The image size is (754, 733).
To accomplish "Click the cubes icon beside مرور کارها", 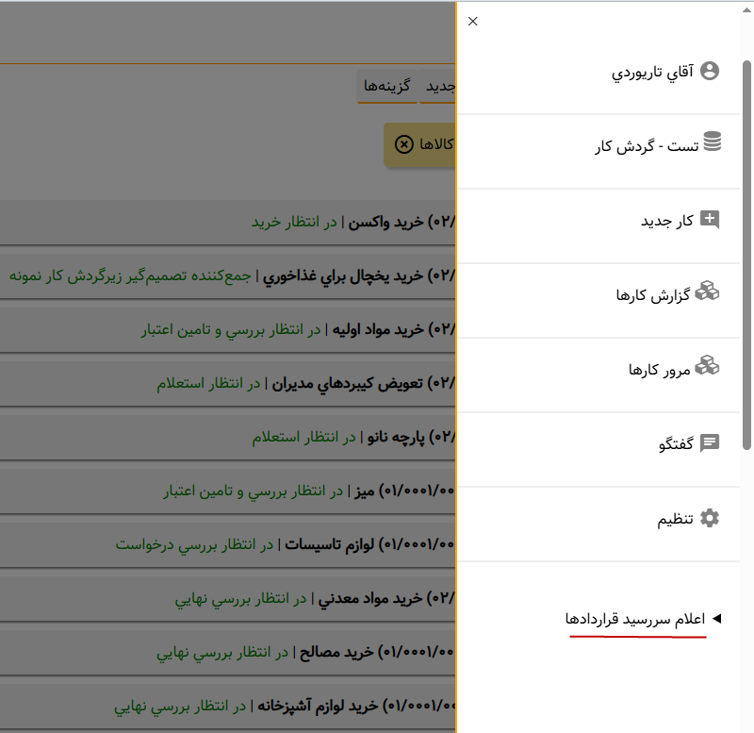I will coord(707,367).
